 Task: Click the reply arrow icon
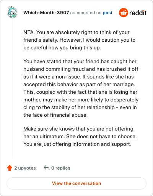(47, 168)
